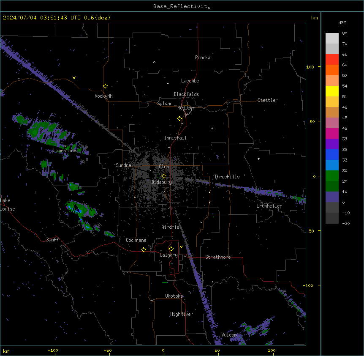
Task: Click the white asterisk marker east of Innisfail
Action: pyautogui.click(x=212, y=129)
